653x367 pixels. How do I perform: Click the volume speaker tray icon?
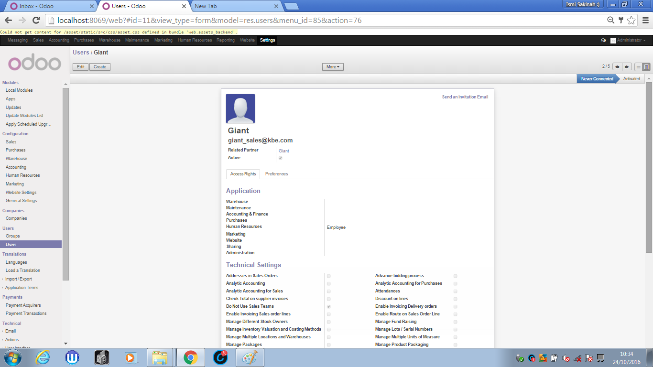click(x=566, y=358)
